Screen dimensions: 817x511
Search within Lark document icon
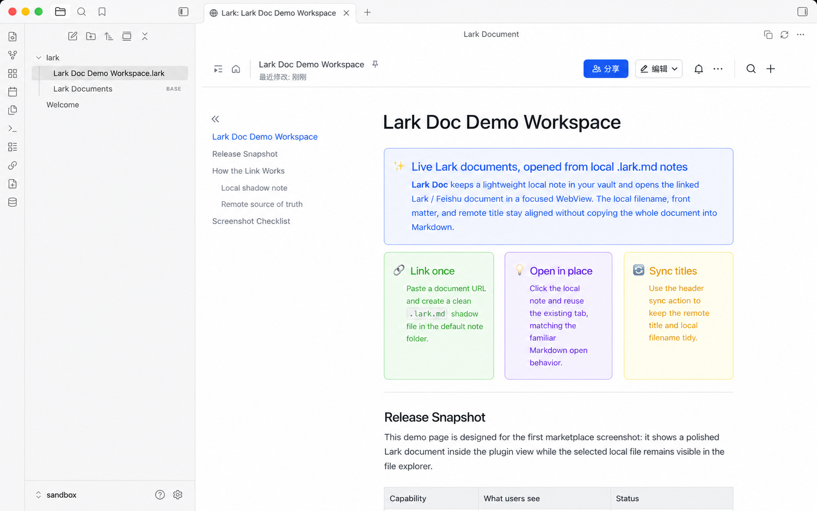click(751, 69)
